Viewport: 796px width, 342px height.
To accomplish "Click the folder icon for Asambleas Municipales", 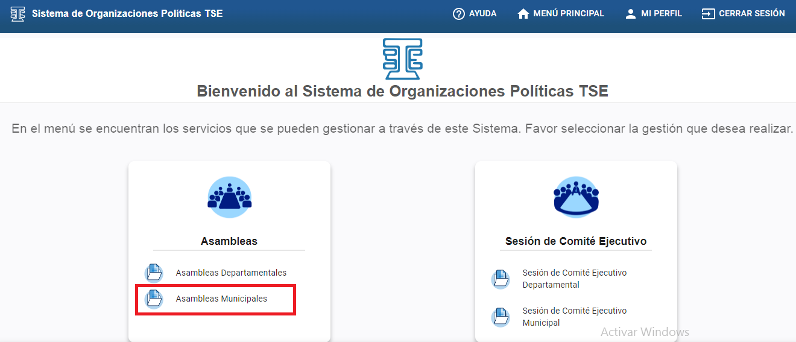I will (x=154, y=299).
